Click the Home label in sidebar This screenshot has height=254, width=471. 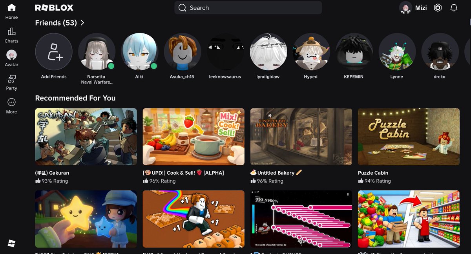pyautogui.click(x=11, y=17)
